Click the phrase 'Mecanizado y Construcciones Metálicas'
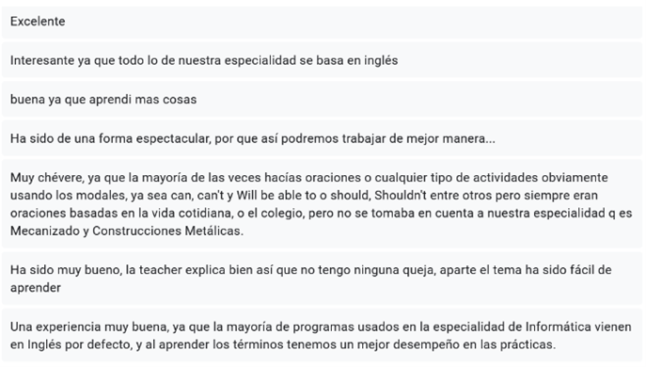This screenshot has height=367, width=646. tap(126, 231)
